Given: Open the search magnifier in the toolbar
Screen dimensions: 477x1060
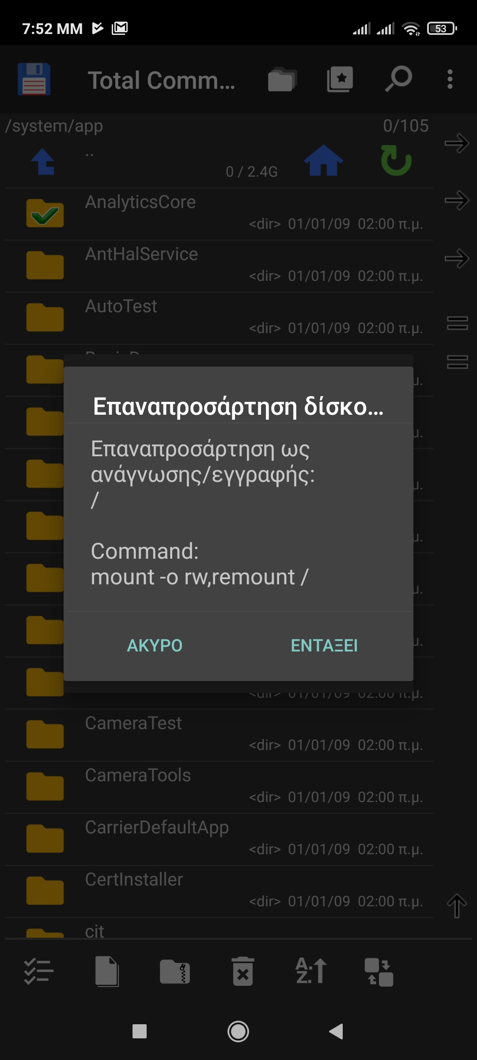Looking at the screenshot, I should pos(398,79).
